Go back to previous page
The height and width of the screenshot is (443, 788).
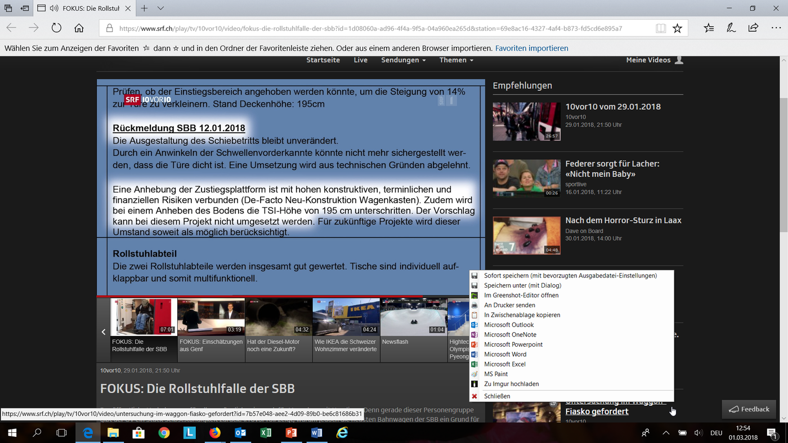click(11, 28)
